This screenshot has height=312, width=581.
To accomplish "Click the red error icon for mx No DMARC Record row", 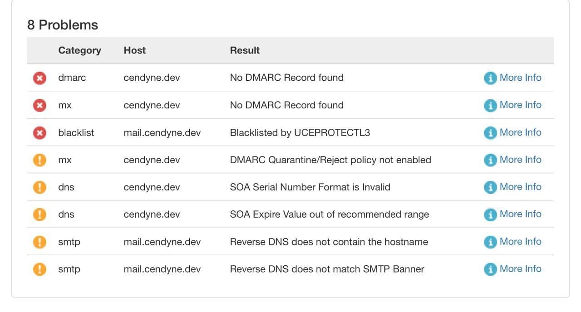I will 39,105.
